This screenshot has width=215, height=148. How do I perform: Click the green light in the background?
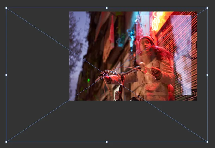point(88,80)
